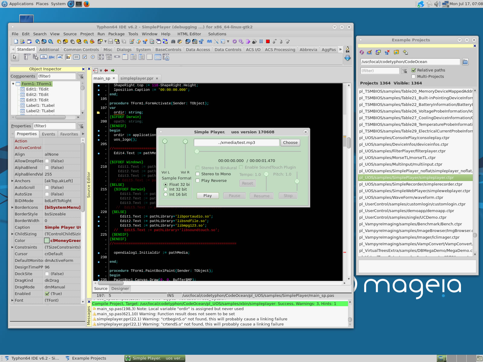This screenshot has width=483, height=362.
Task: Clear the Example Projects filter icon
Action: pos(405,71)
